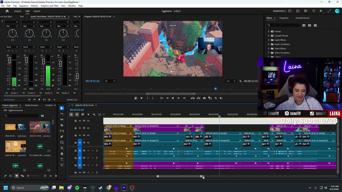Viewport: 342px width, 192px height.
Task: Toggle Linked Selection in the timeline header
Action: (x=83, y=114)
